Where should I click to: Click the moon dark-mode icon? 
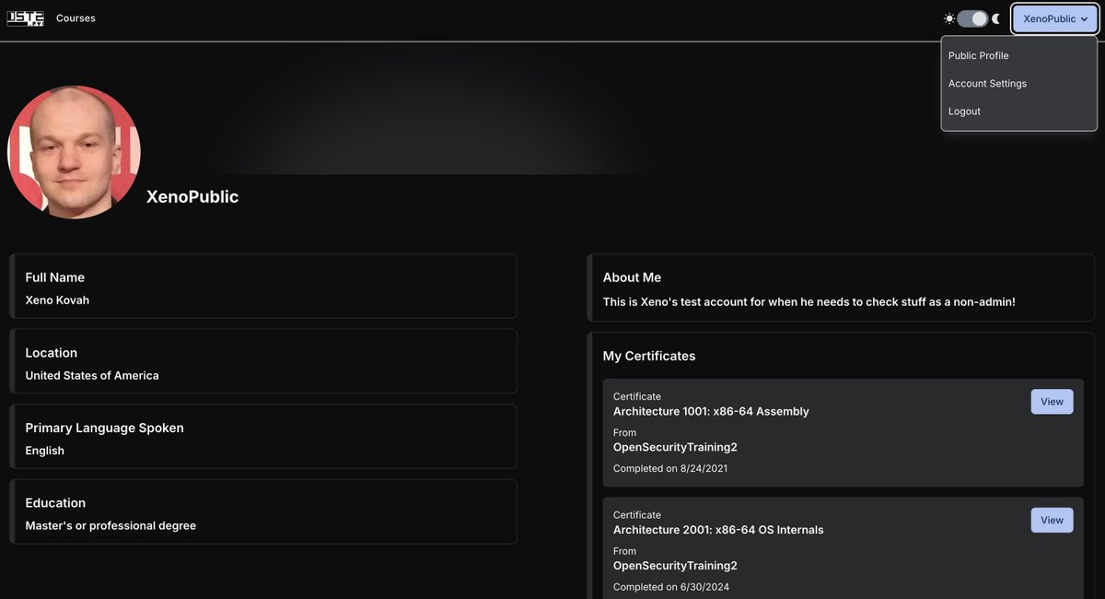click(995, 18)
